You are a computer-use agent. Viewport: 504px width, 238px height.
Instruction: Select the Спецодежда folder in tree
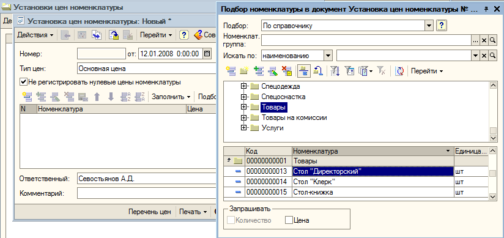click(281, 86)
